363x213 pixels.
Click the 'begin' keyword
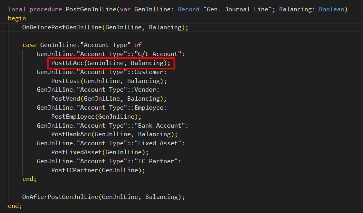pos(16,18)
